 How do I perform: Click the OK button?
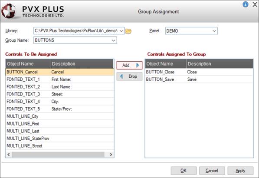[x=184, y=171]
